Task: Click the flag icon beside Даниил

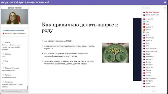Action: (x=144, y=75)
